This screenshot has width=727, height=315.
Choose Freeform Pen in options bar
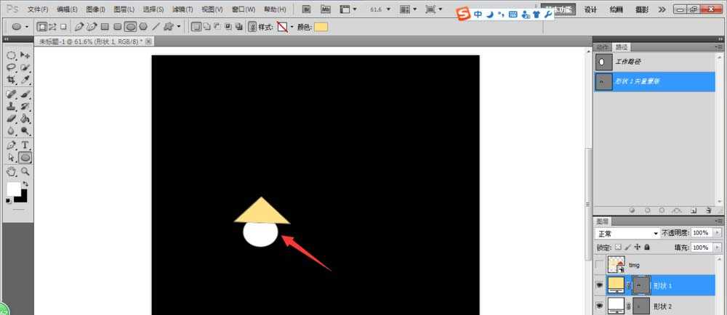coord(92,27)
